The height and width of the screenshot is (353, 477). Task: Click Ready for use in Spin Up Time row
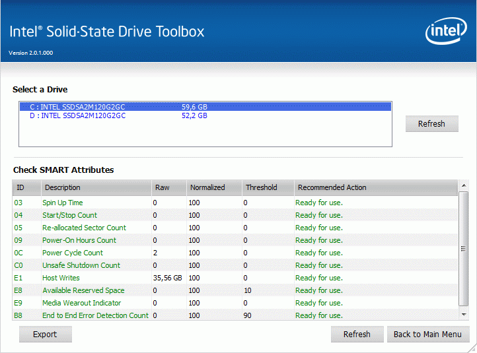[x=319, y=203]
